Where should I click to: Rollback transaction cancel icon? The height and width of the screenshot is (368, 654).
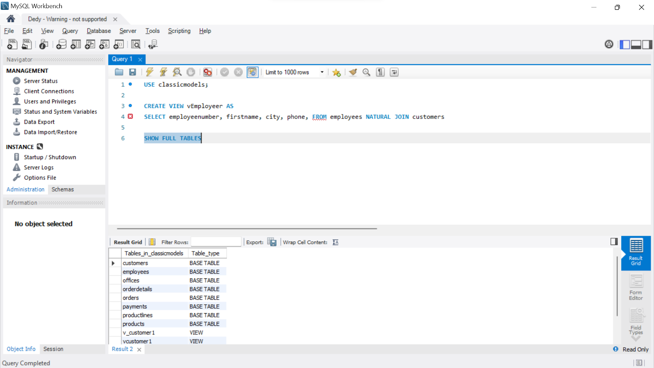tap(238, 72)
